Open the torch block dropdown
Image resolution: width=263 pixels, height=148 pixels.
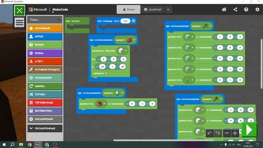(189, 80)
